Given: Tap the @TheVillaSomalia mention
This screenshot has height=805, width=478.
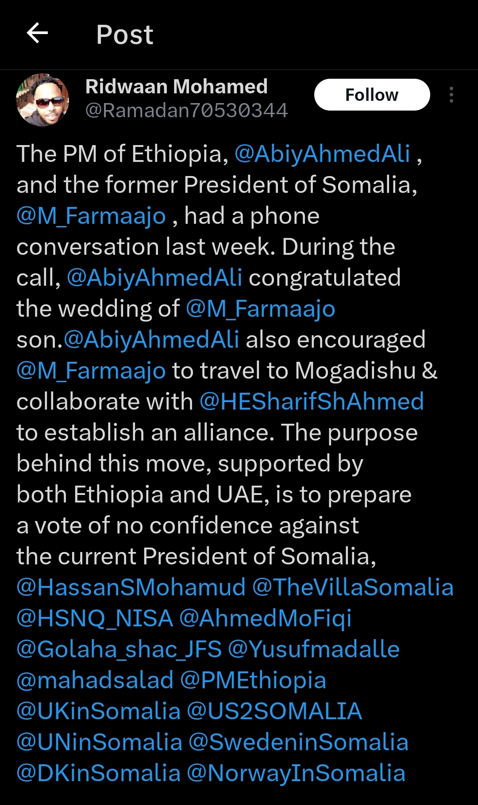Looking at the screenshot, I should [353, 587].
